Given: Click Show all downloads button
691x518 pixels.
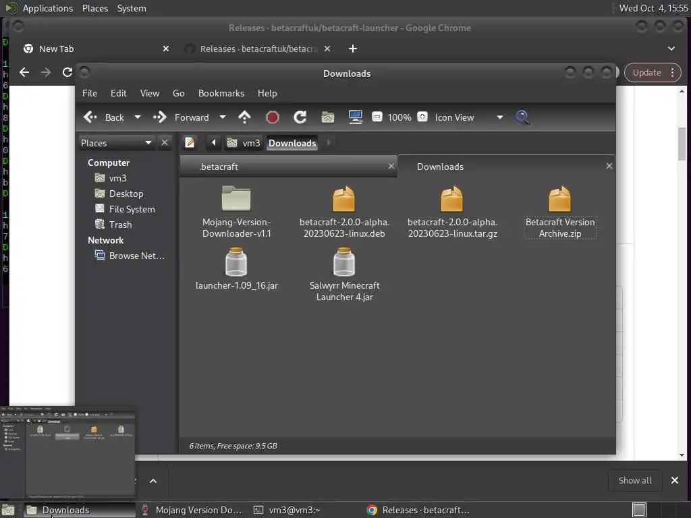Looking at the screenshot, I should tap(634, 480).
